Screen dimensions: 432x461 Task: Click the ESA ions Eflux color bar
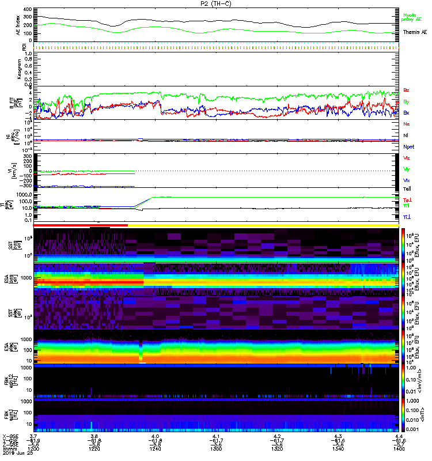pyautogui.click(x=403, y=279)
